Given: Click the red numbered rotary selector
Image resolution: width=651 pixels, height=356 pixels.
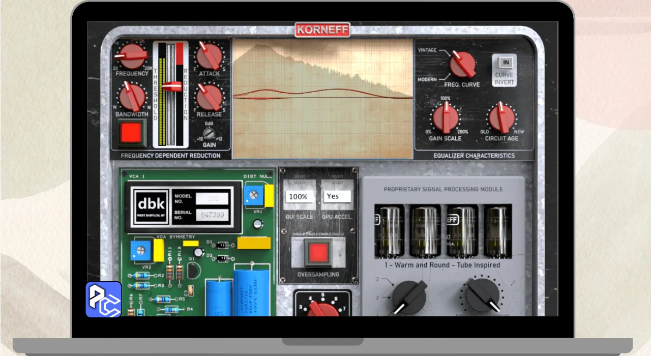Looking at the screenshot, I should pos(322,307).
